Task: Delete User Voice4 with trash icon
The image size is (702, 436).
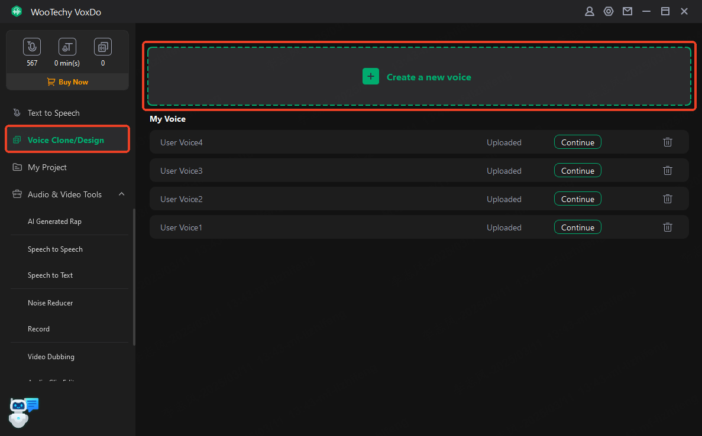Action: click(667, 142)
